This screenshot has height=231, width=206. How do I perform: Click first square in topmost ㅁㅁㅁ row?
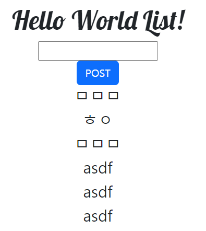(82, 96)
